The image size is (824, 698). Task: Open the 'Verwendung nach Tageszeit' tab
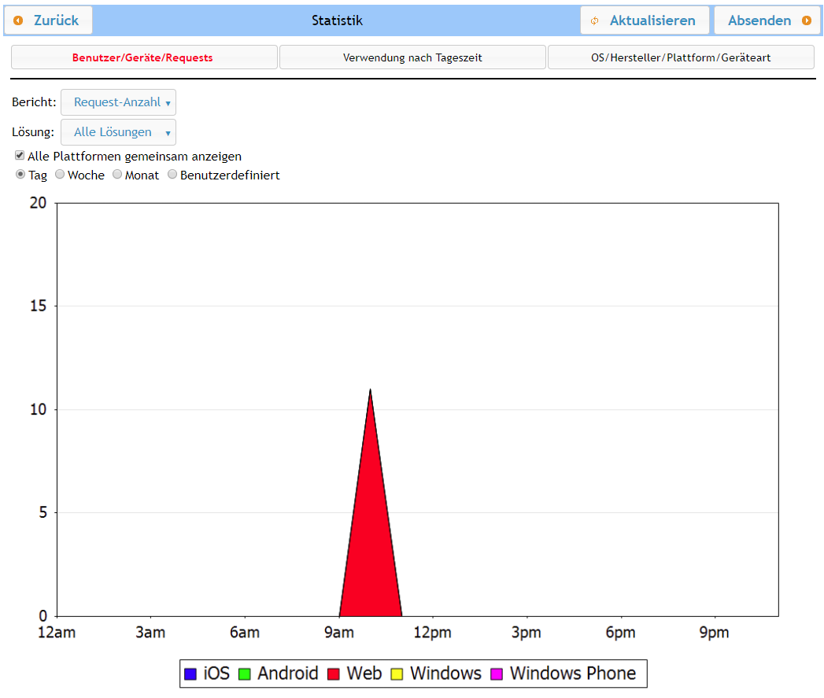click(x=412, y=57)
